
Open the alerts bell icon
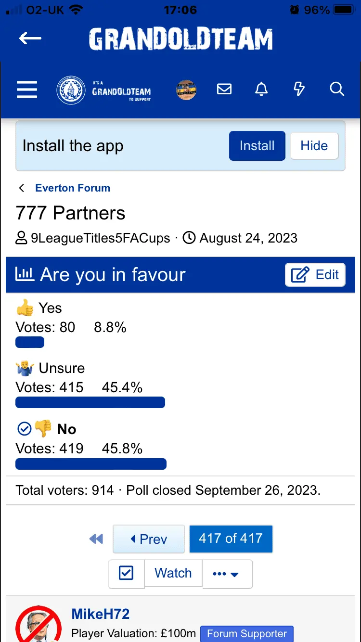[261, 90]
